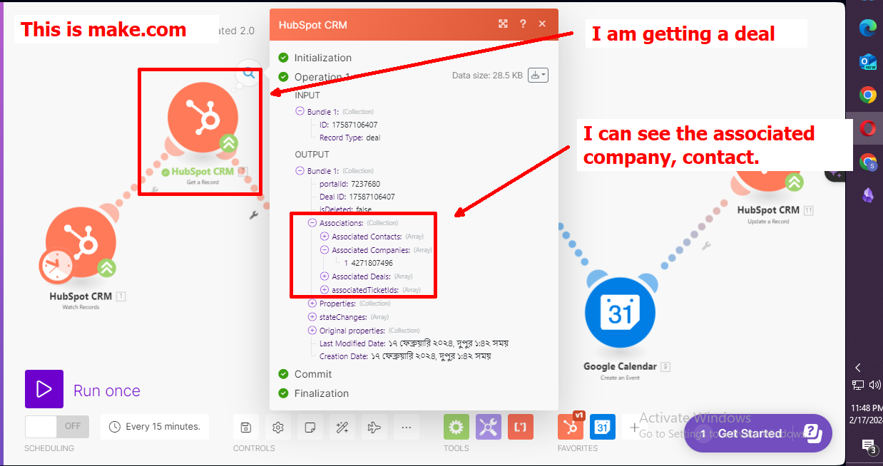Click HubSpot CRM favorite icon
This screenshot has width=883, height=466.
571,427
